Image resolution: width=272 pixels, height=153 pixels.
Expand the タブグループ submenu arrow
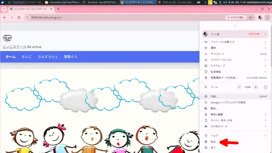(265, 66)
